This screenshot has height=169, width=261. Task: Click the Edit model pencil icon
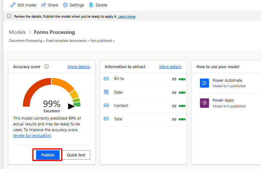(13, 5)
